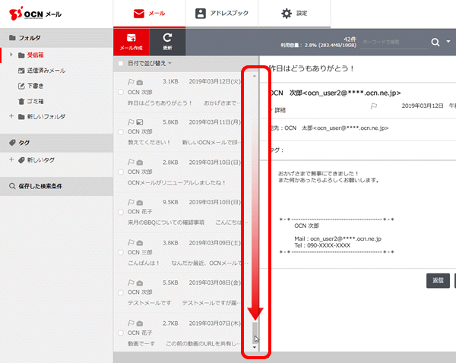
Task: Click the 返信 reply button
Action: pos(438,280)
